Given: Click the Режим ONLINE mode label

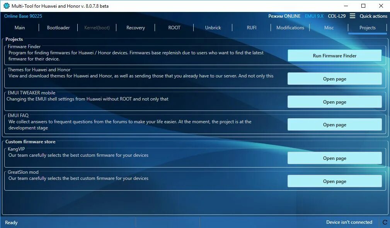Looking at the screenshot, I should 284,16.
